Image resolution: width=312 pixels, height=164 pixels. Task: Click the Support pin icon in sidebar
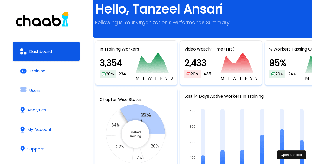point(23,149)
